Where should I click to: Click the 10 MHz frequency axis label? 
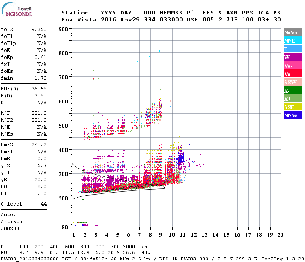(172, 235)
